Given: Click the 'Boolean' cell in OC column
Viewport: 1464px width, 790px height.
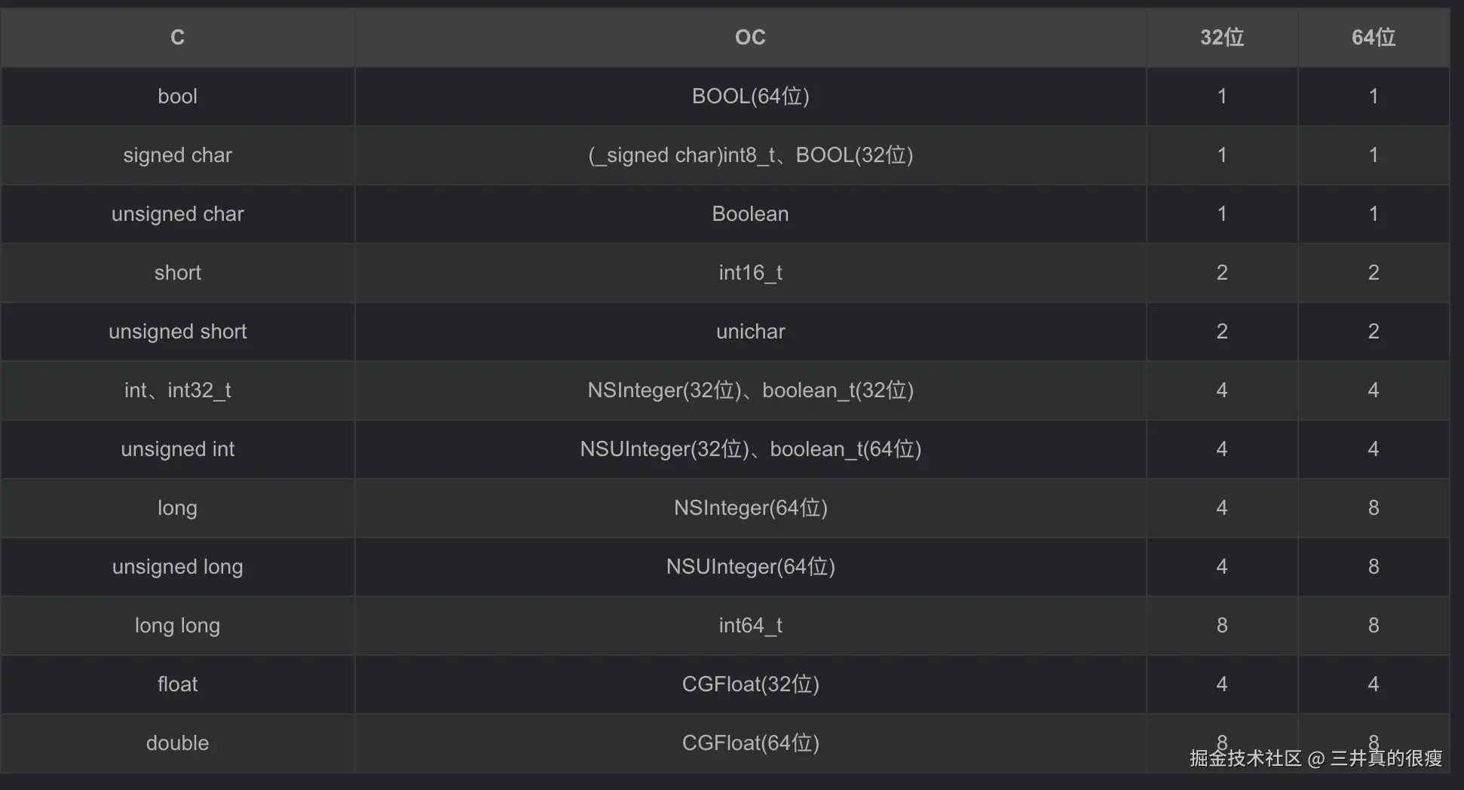Looking at the screenshot, I should (750, 214).
